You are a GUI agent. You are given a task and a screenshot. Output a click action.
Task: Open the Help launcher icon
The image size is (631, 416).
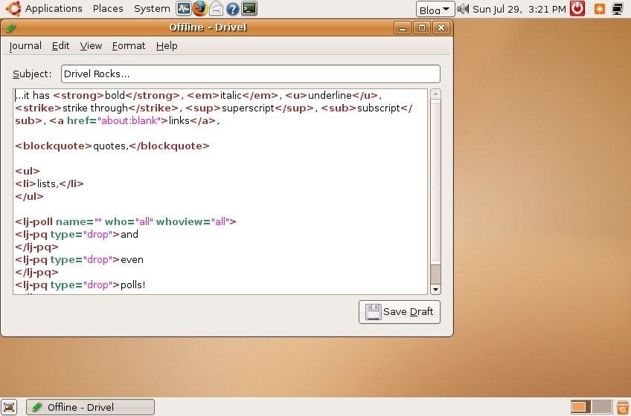click(x=233, y=8)
